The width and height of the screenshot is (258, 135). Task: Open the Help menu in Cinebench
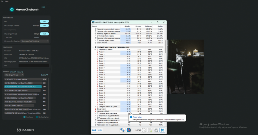[7, 1]
